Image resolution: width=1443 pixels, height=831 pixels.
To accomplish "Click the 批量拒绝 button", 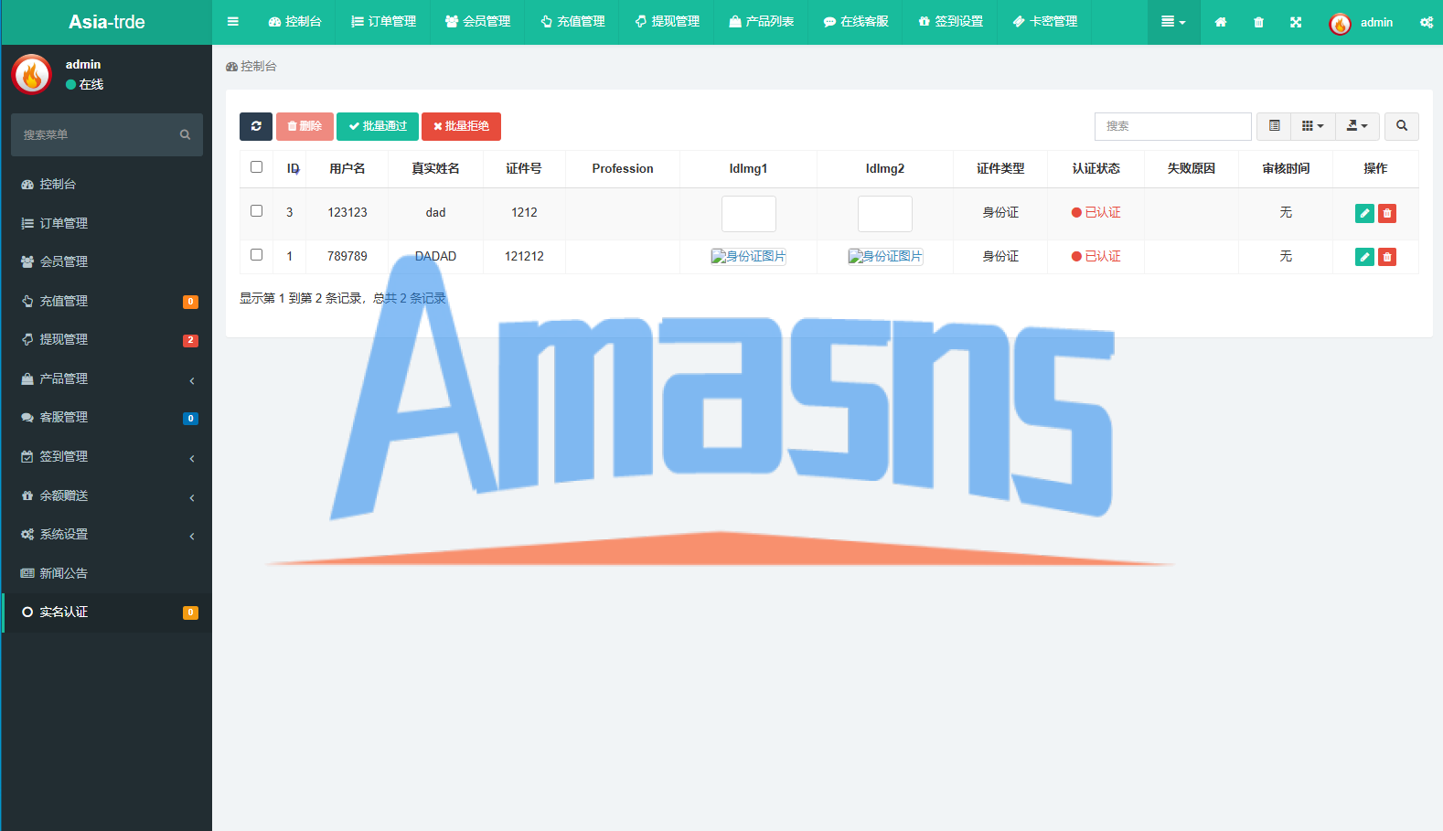I will click(x=461, y=126).
